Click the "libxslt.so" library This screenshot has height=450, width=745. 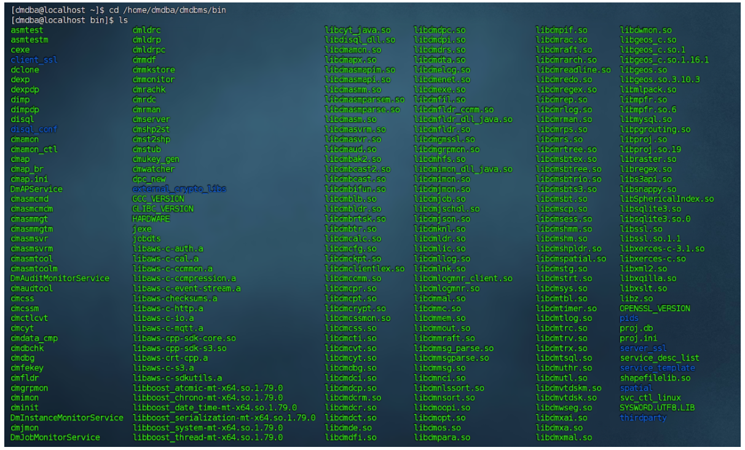coord(643,288)
